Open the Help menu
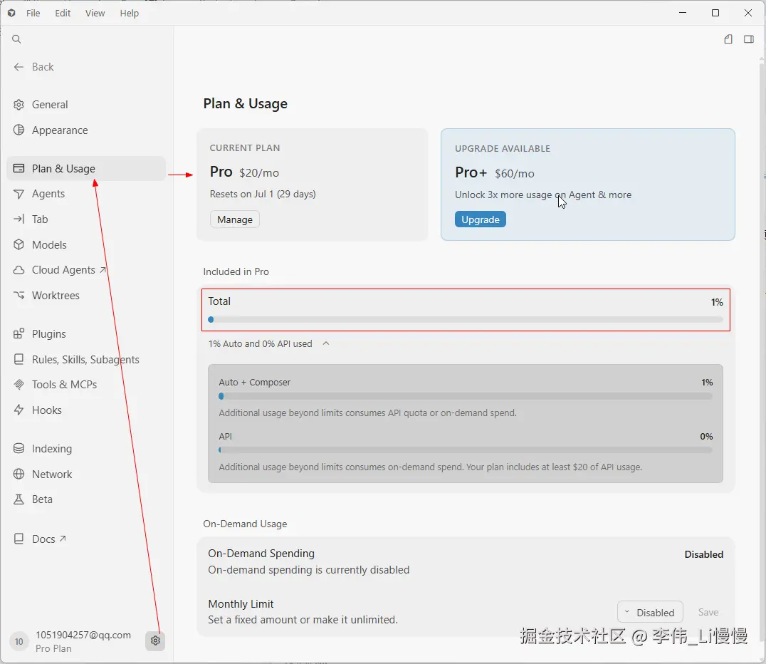Viewport: 766px width, 664px height. coord(130,14)
